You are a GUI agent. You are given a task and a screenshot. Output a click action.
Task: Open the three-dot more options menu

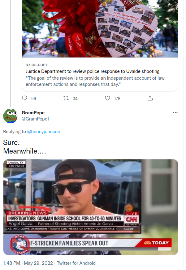[175, 112]
